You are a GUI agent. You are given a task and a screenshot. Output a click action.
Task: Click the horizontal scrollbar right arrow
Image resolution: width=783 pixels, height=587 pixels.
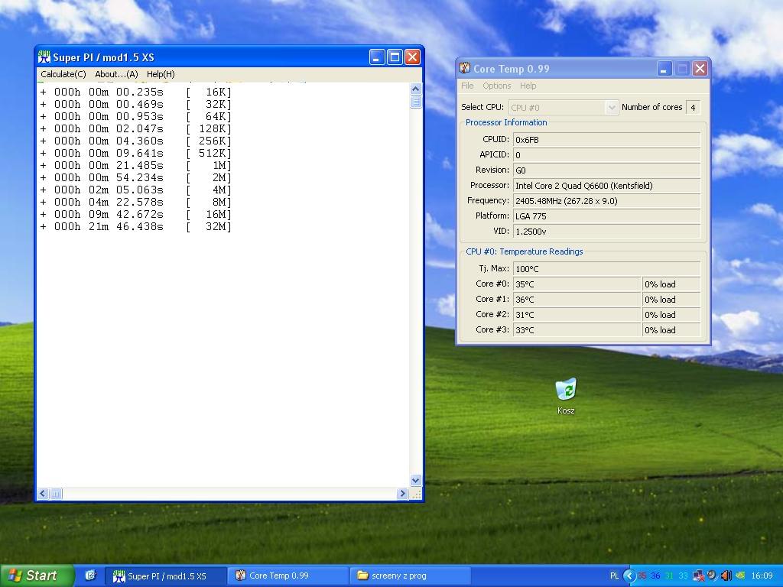[402, 494]
